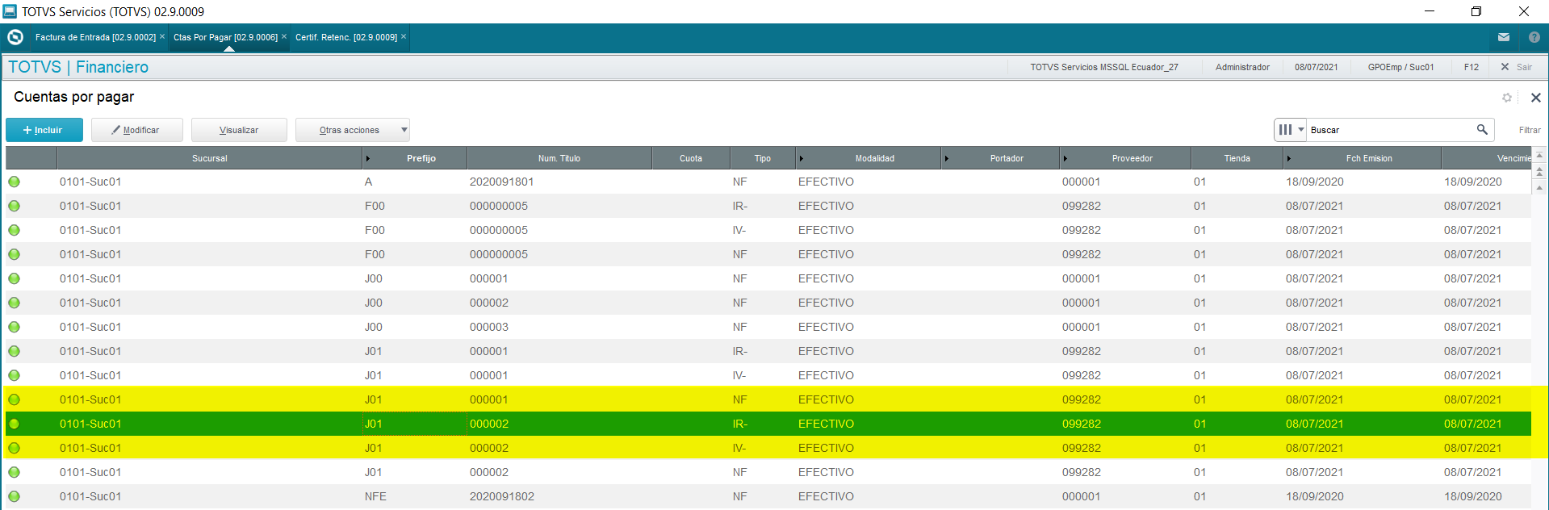Click status icon of J01 000001 IR- row

click(15, 351)
